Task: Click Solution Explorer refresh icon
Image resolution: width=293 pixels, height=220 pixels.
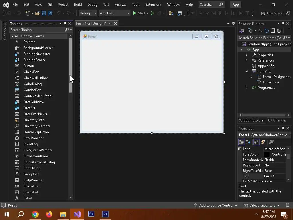Action: (266, 31)
